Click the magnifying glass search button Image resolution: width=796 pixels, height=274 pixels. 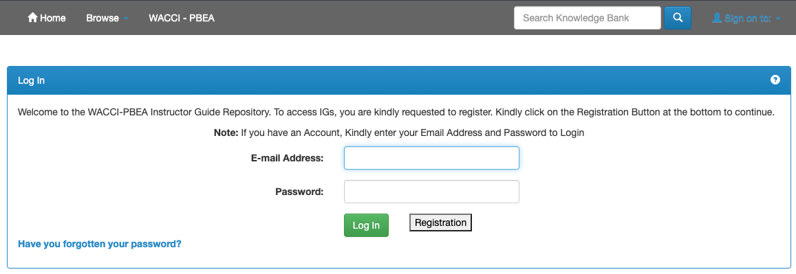[x=677, y=18]
